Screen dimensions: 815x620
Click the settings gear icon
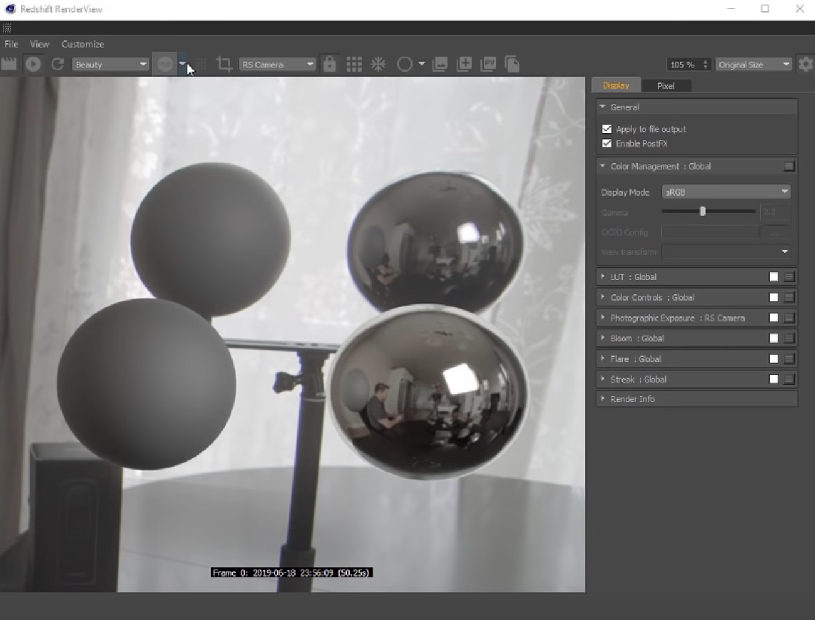(806, 64)
